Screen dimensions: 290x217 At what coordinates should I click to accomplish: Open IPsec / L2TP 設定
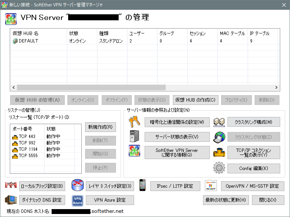175,186
